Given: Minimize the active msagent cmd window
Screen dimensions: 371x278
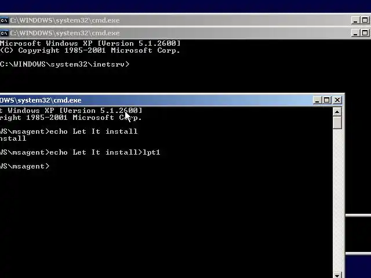Looking at the screenshot, I should pyautogui.click(x=317, y=100).
